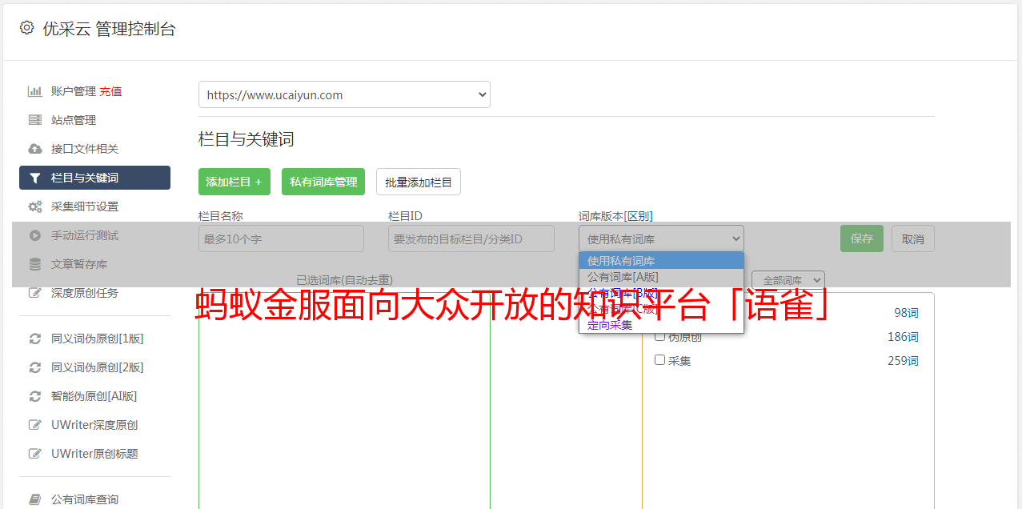Choose 公有词库[A版] from the dropdown list
Viewport: 1022px width, 509px height.
click(x=661, y=277)
